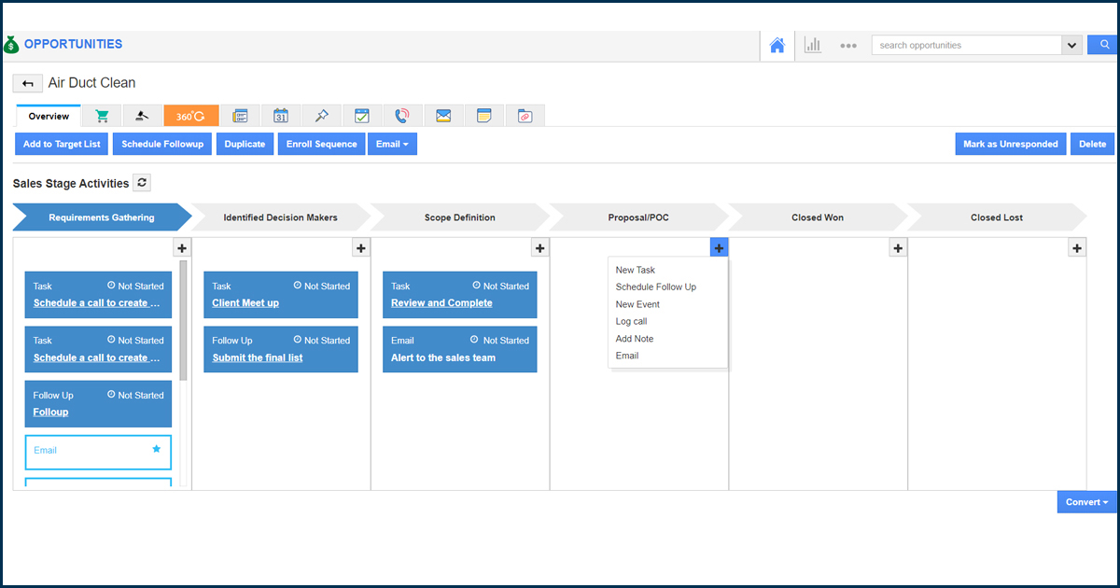Choose Log call in the popup menu
Screen dimensions: 1120x588
[x=631, y=321]
